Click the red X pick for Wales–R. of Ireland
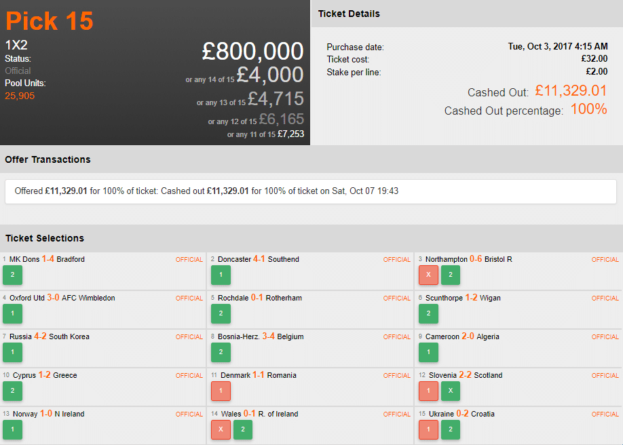The image size is (623, 445). (x=221, y=429)
